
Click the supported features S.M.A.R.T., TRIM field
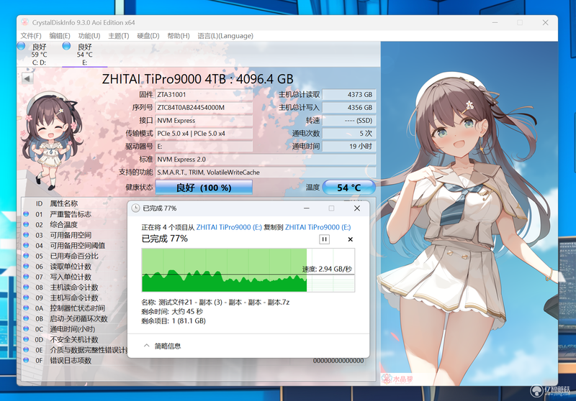[x=266, y=172]
